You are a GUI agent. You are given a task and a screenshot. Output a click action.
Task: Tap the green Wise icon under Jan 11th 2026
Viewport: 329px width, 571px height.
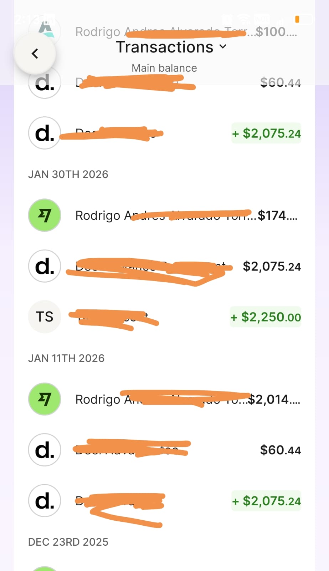coord(45,399)
